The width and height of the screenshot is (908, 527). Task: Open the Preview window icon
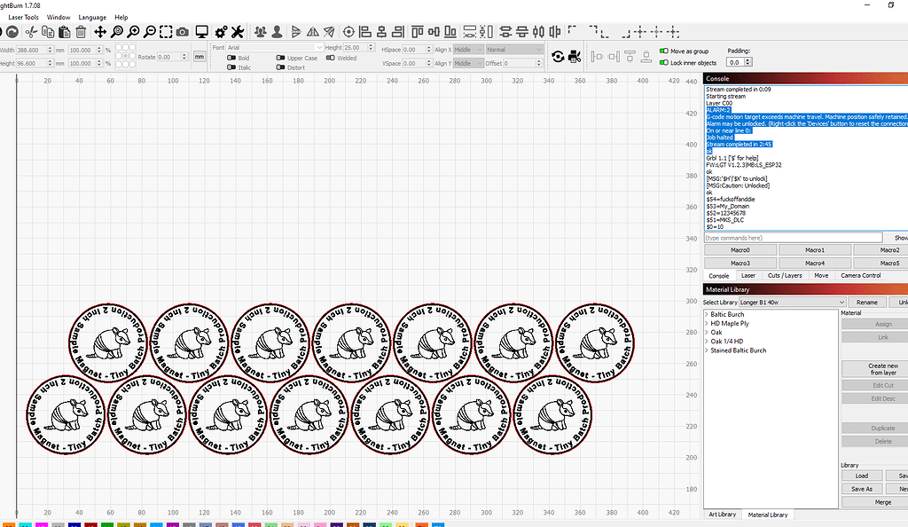tap(202, 30)
